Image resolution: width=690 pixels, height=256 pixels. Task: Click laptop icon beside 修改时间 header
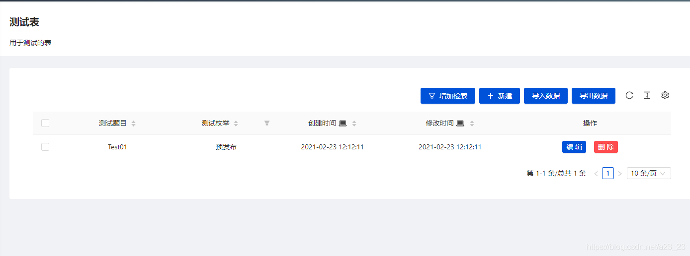tap(460, 123)
